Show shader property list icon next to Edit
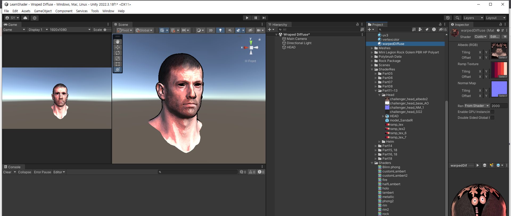Viewport: 511px width, 216px height. click(505, 37)
